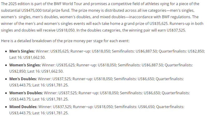Click the bullet before Men's Doubles
The height and width of the screenshot is (118, 207).
pos(6,79)
